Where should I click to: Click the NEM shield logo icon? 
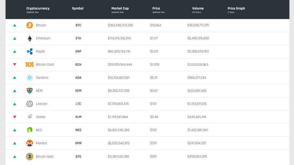30,91
